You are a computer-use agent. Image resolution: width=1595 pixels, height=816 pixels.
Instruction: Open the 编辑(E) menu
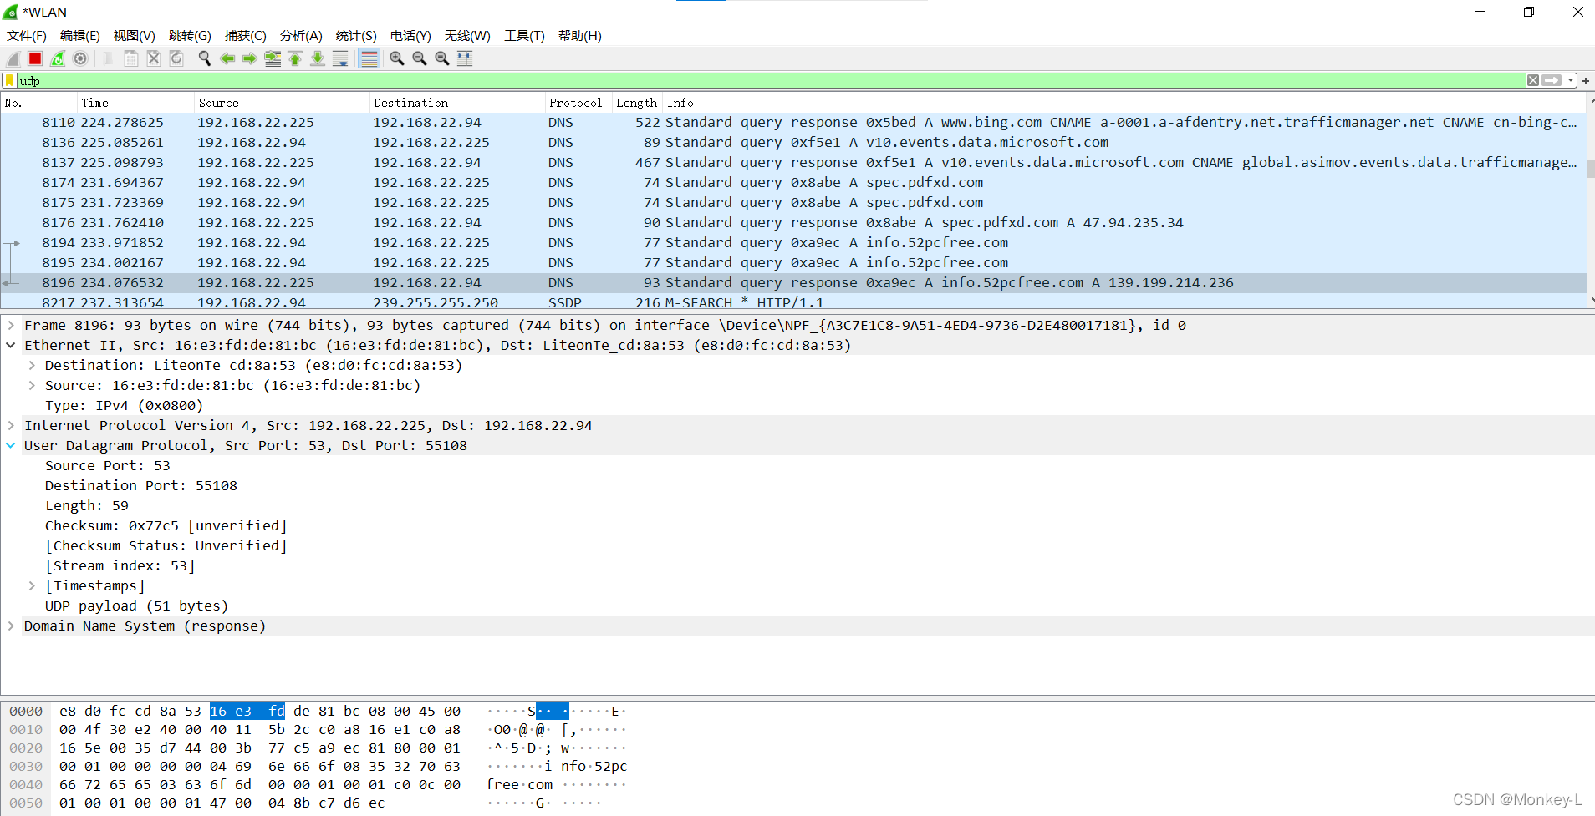click(x=80, y=36)
